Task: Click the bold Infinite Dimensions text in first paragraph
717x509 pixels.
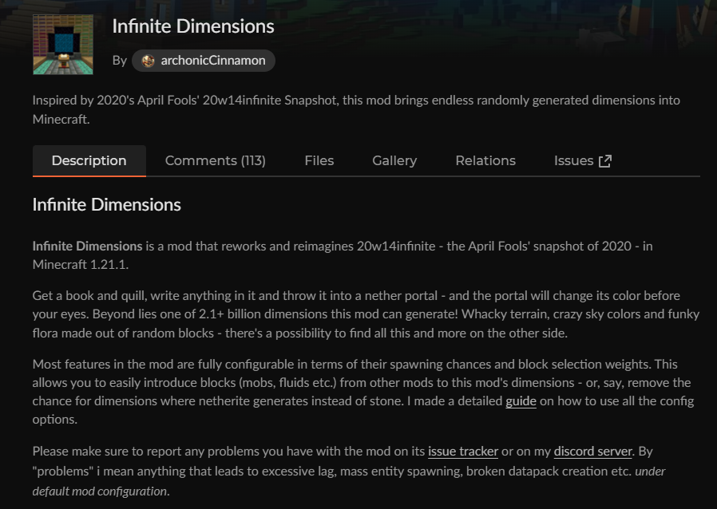Action: click(87, 246)
